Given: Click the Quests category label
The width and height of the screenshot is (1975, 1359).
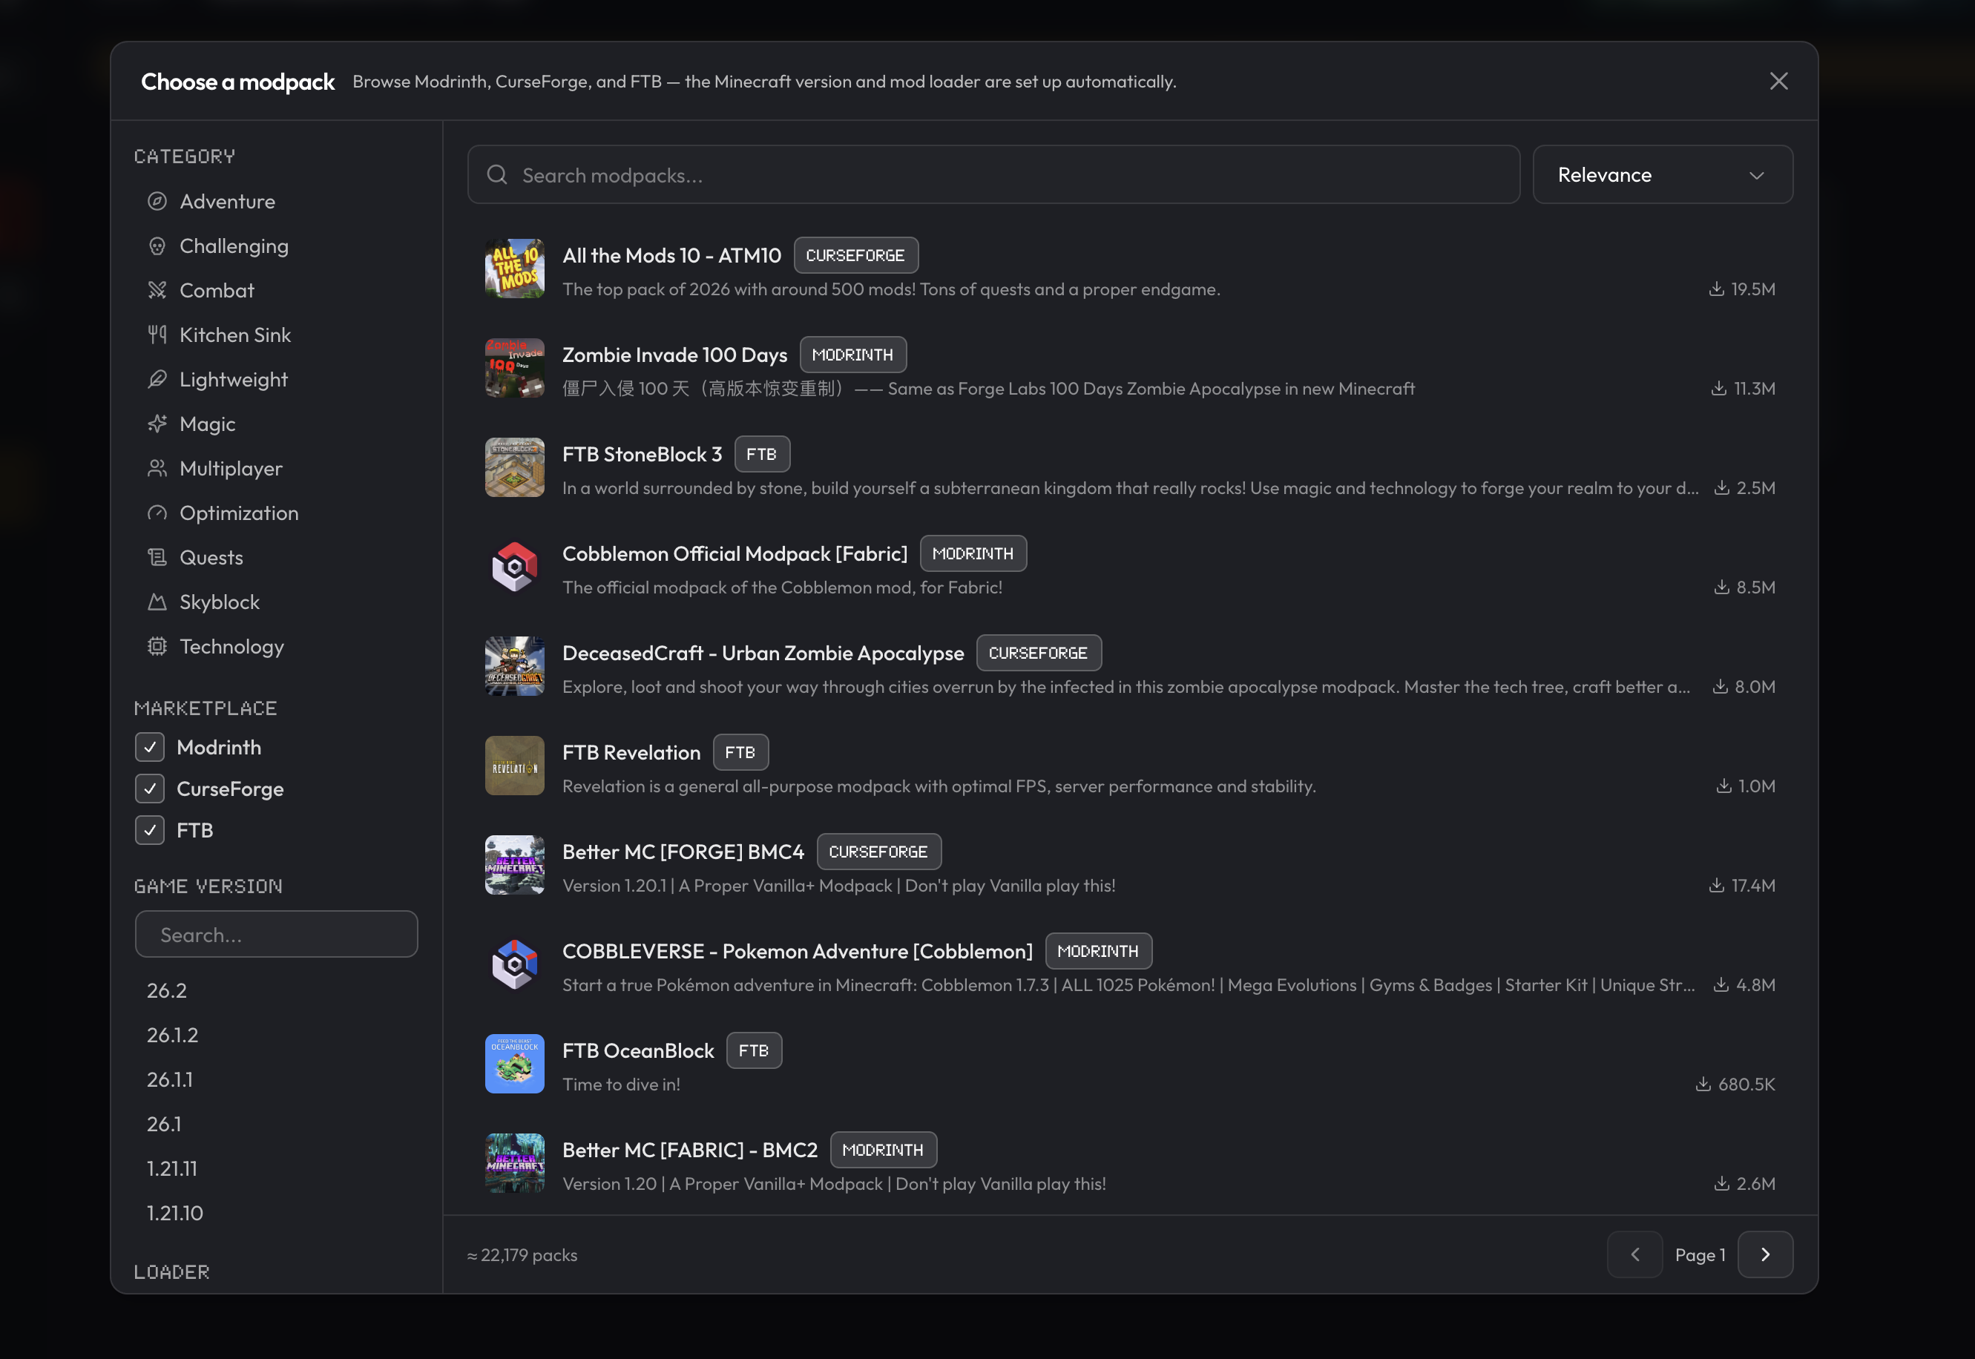Looking at the screenshot, I should tap(211, 558).
